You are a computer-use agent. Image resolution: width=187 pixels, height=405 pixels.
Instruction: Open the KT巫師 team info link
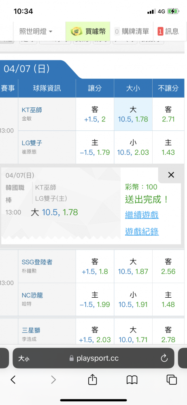tap(32, 110)
